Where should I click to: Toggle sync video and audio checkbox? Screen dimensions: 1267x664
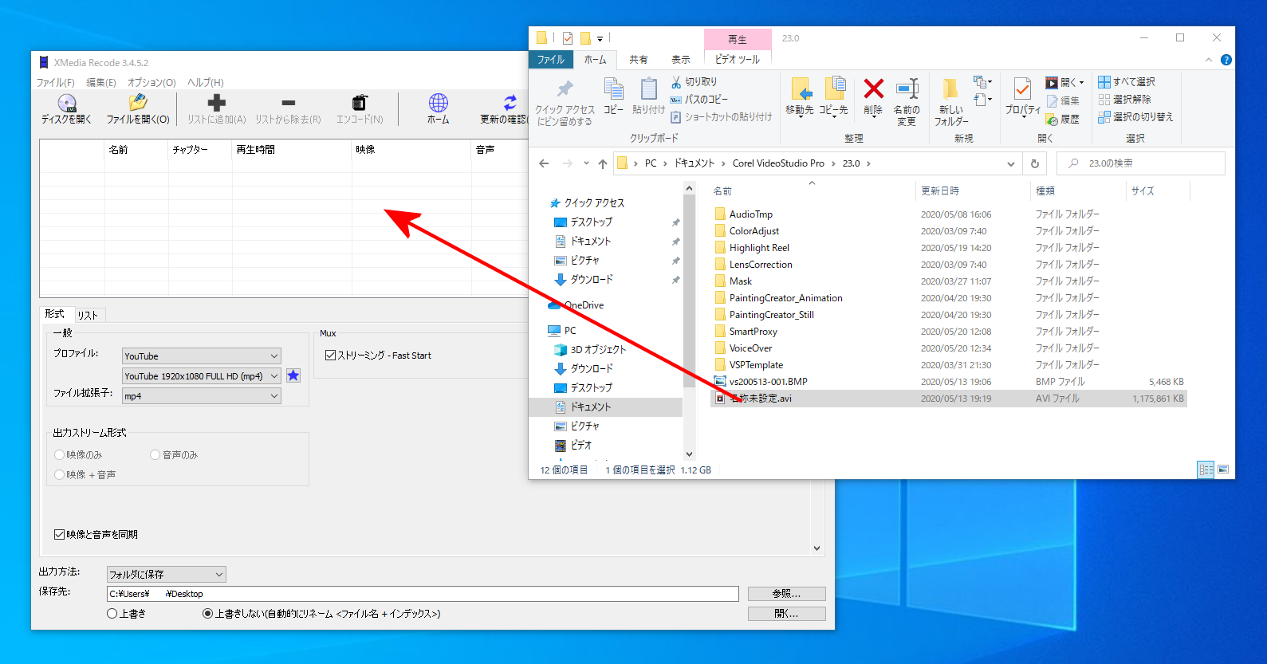coord(59,534)
